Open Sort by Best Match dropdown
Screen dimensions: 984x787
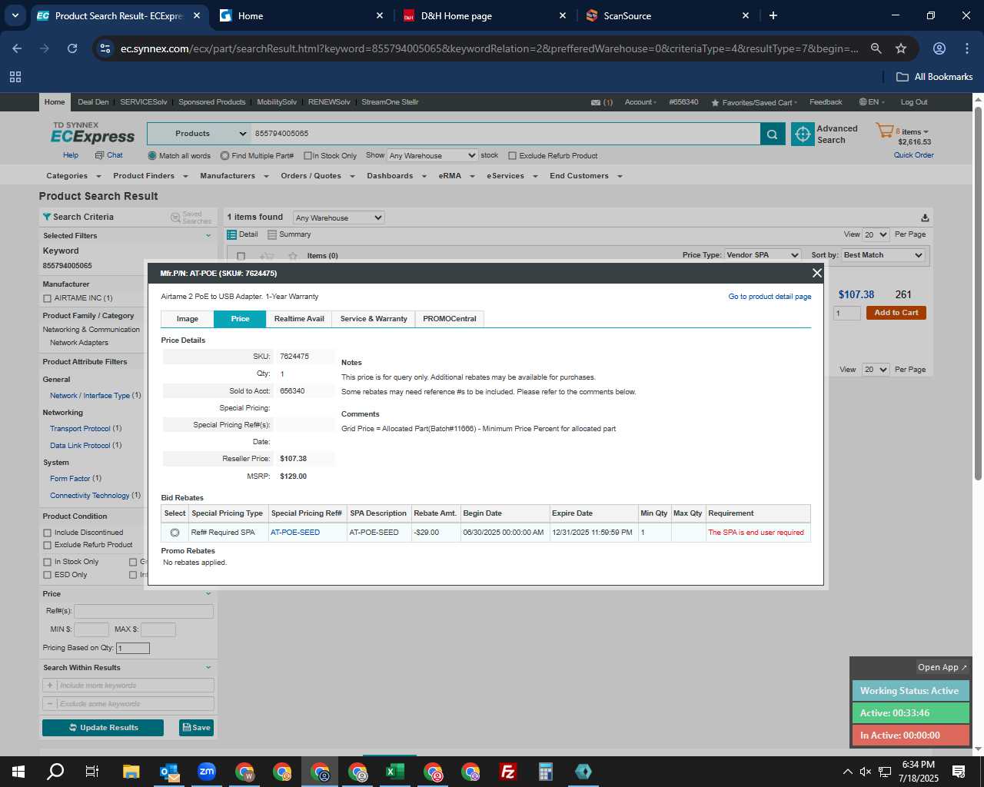(x=883, y=255)
